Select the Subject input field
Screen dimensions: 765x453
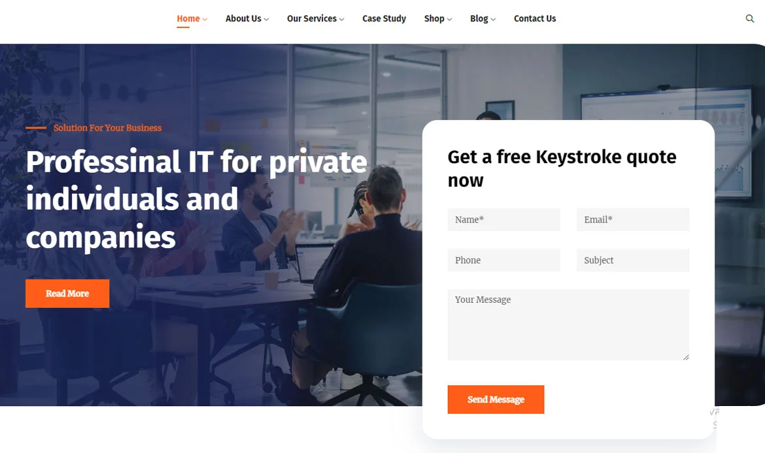tap(633, 260)
